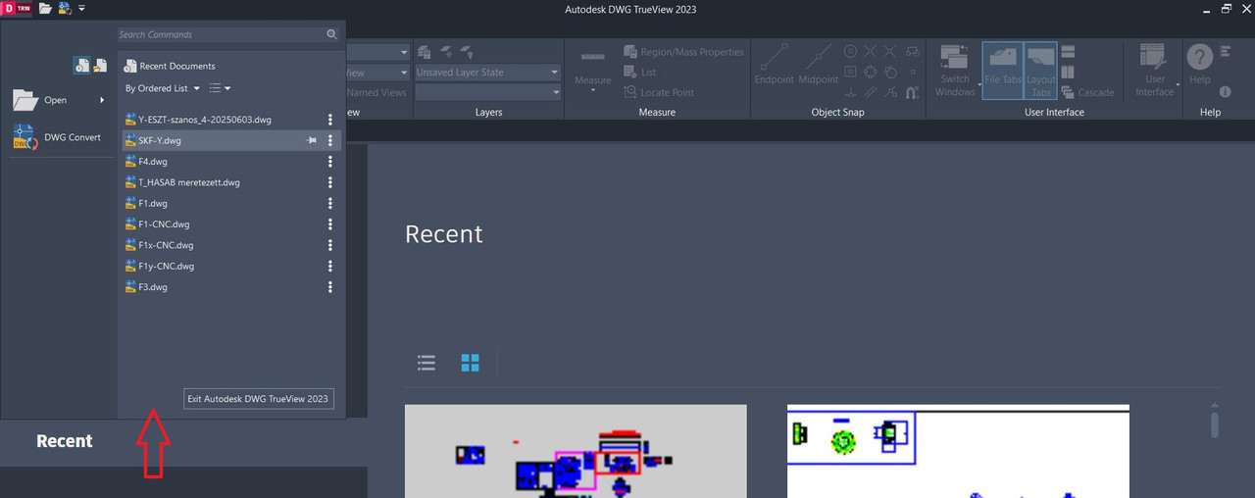Click the Help question mark icon
This screenshot has height=498, width=1255.
(x=1200, y=57)
